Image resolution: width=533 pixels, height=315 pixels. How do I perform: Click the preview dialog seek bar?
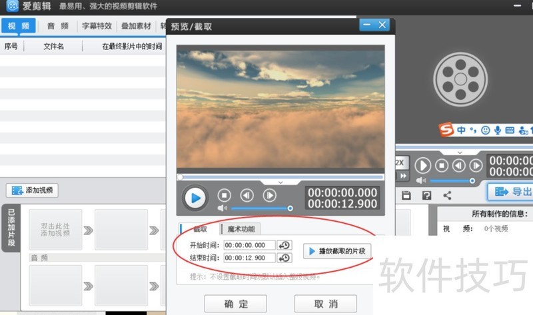click(x=280, y=177)
